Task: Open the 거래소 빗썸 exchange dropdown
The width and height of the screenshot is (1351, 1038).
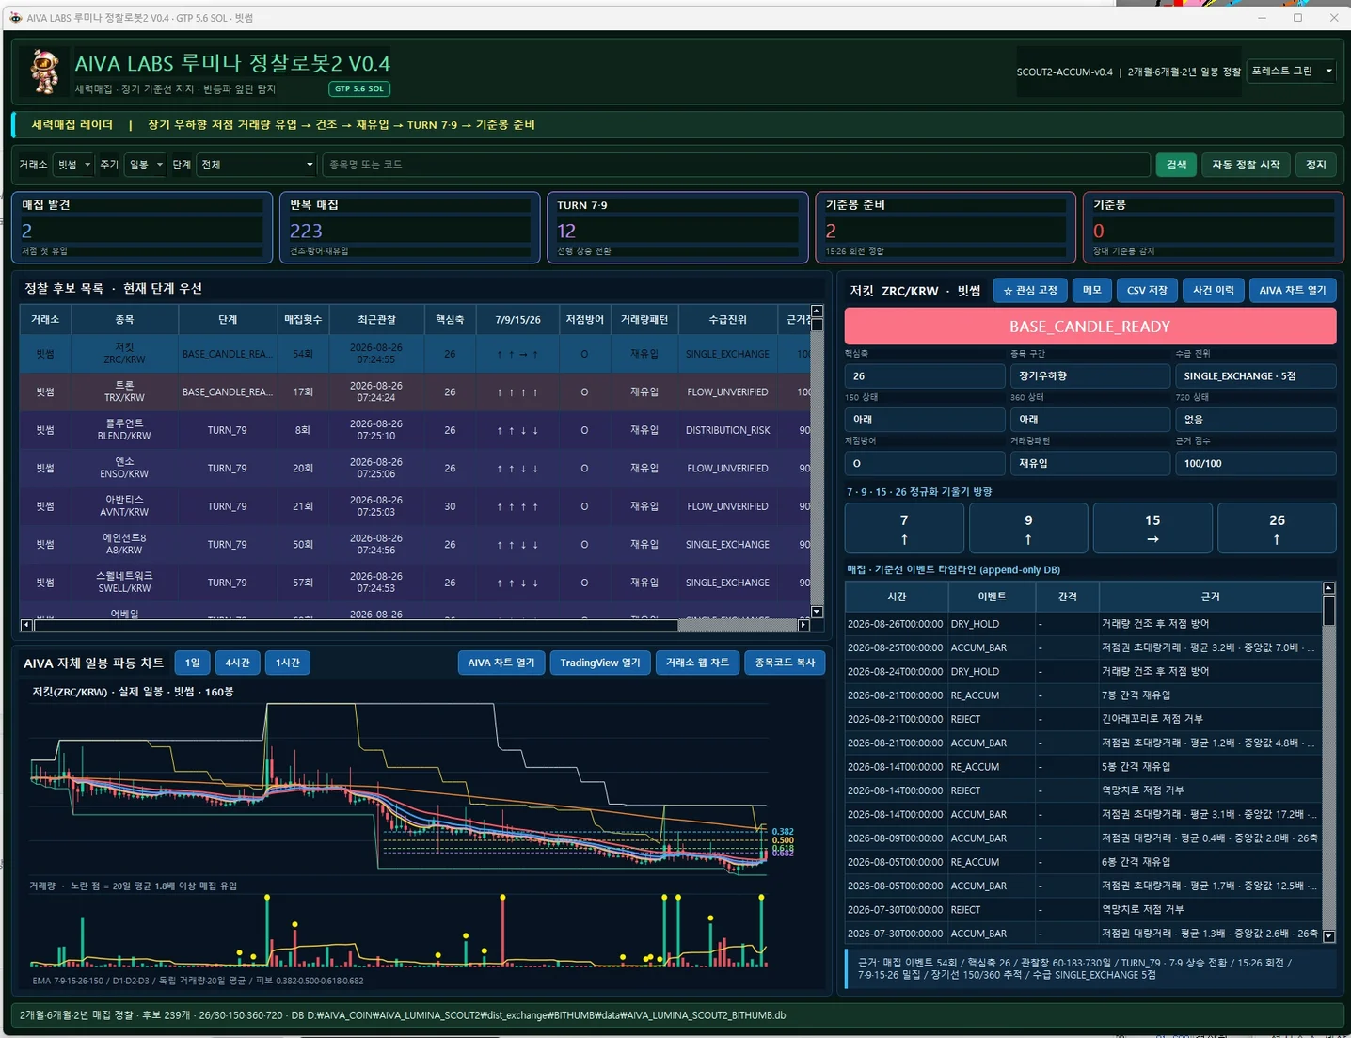Action: click(x=73, y=165)
